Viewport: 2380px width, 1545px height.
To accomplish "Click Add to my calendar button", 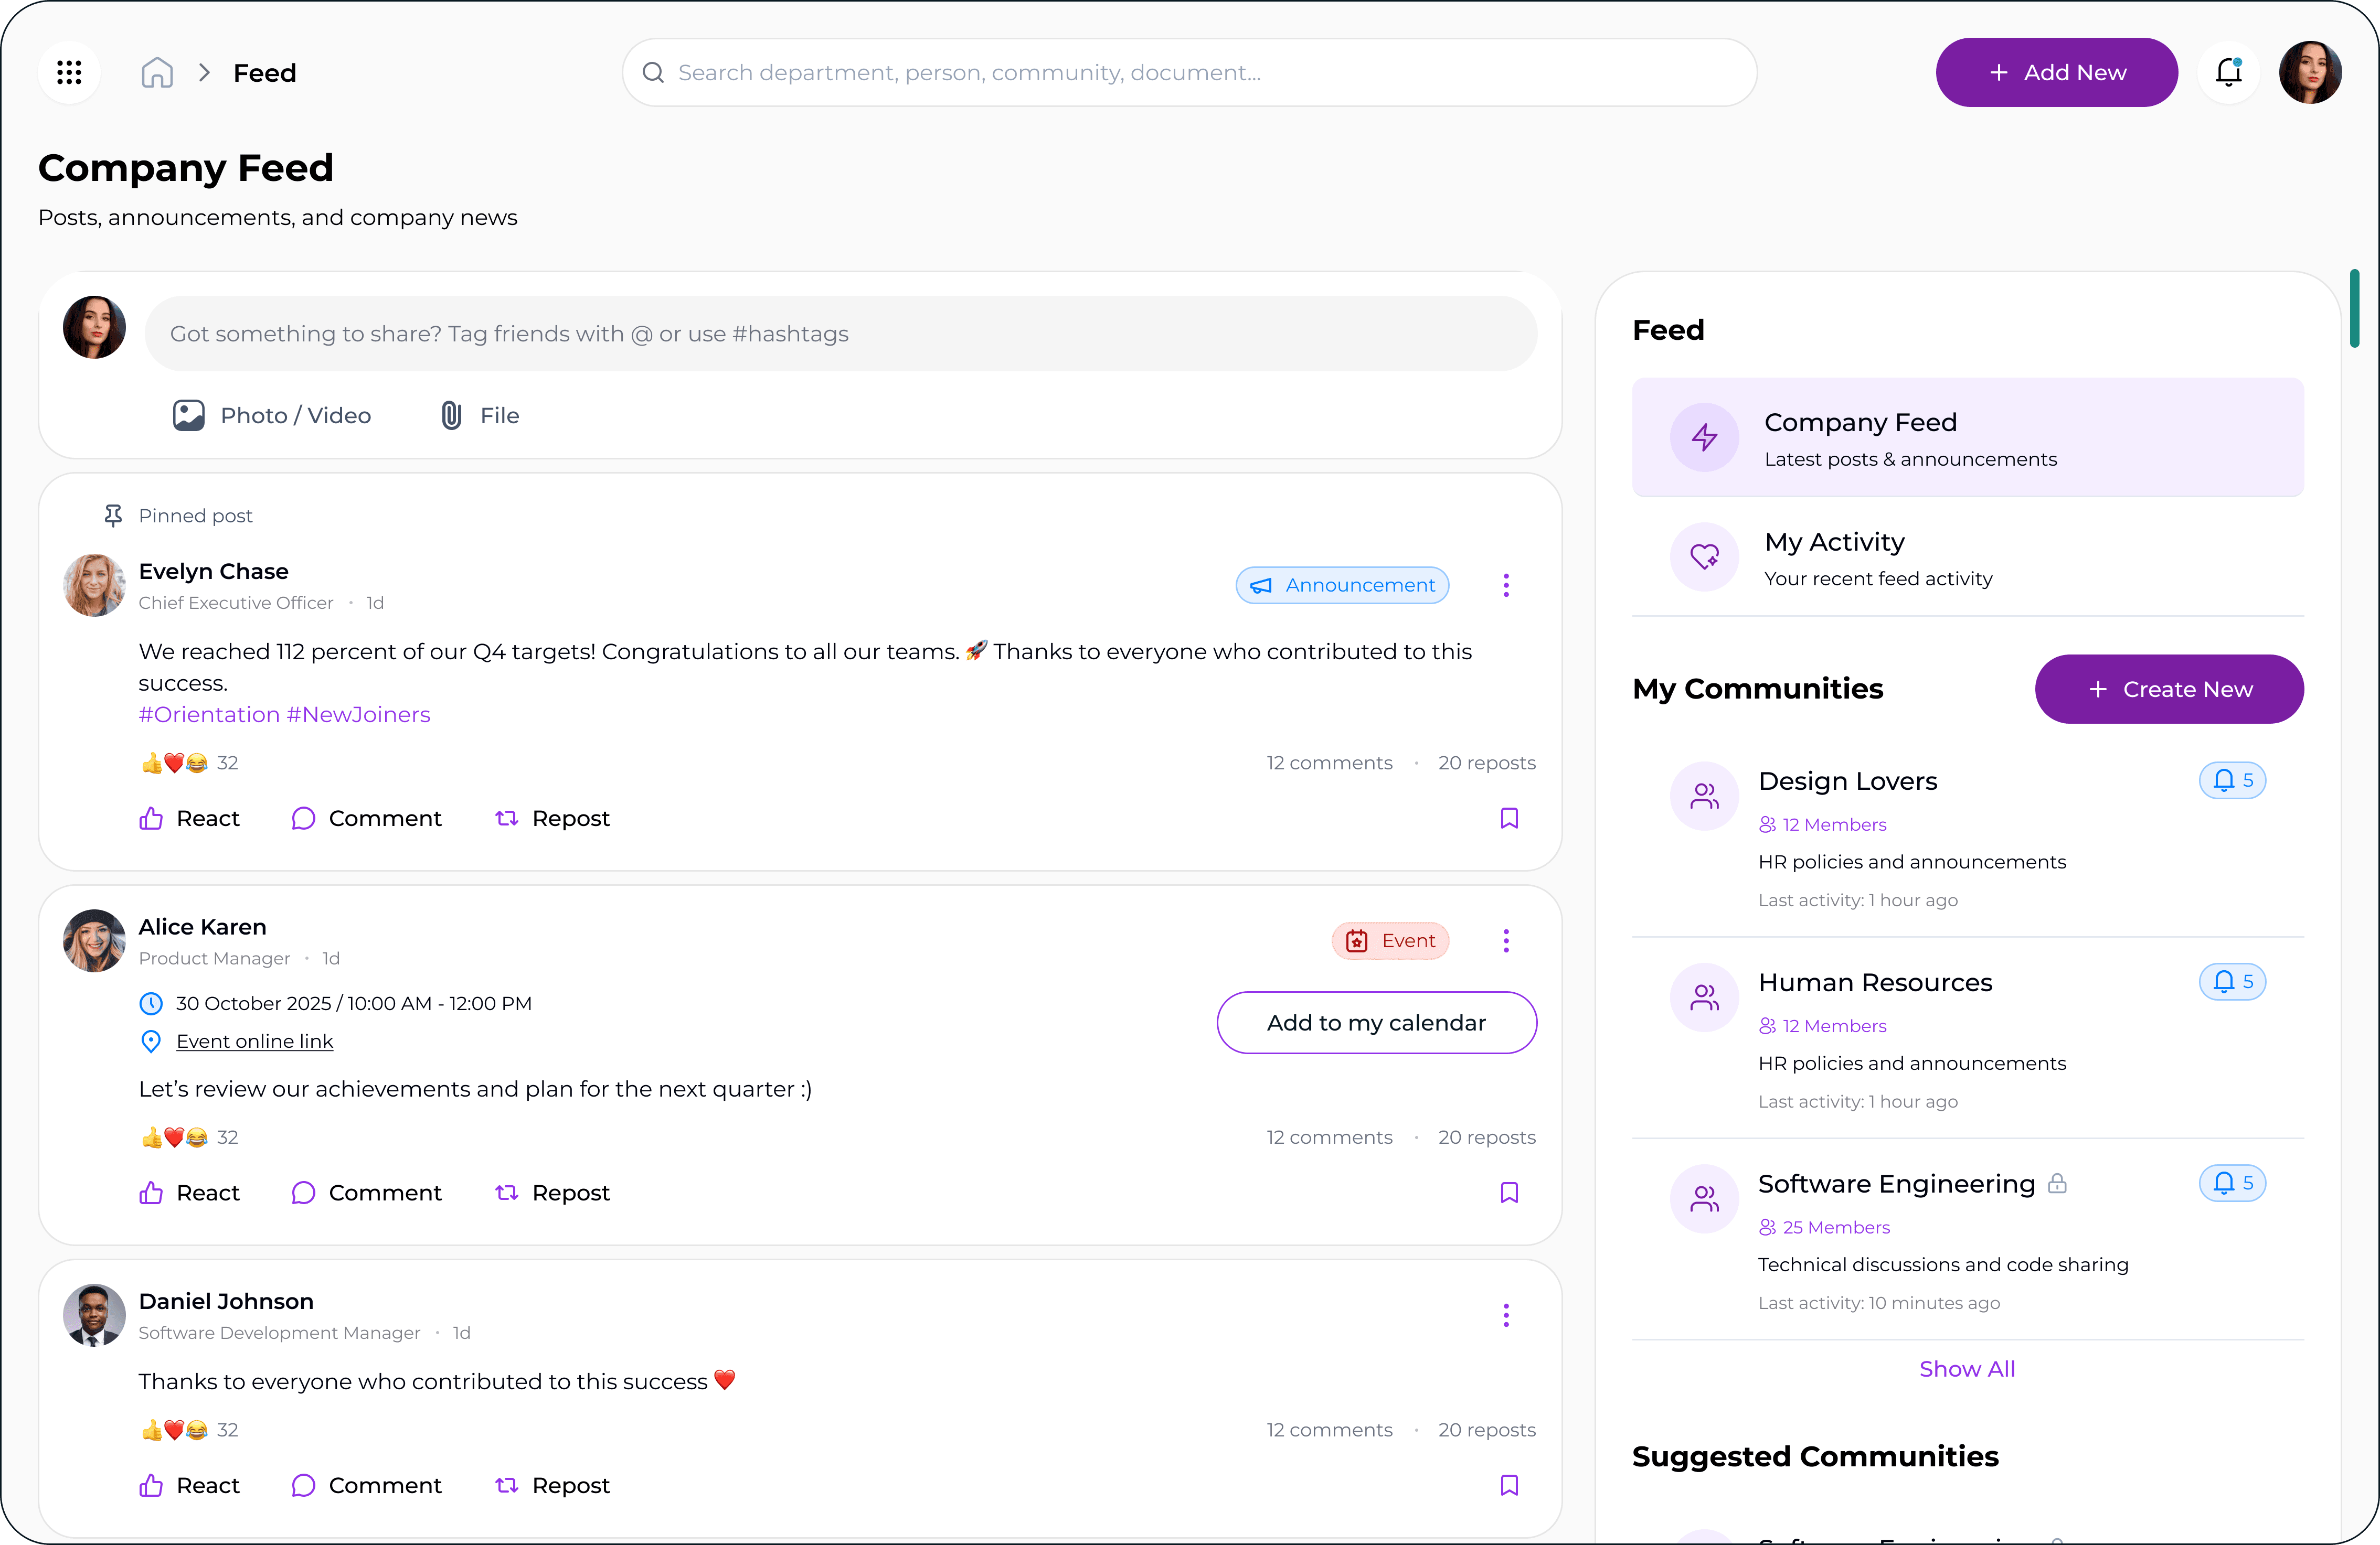I will pyautogui.click(x=1376, y=1022).
